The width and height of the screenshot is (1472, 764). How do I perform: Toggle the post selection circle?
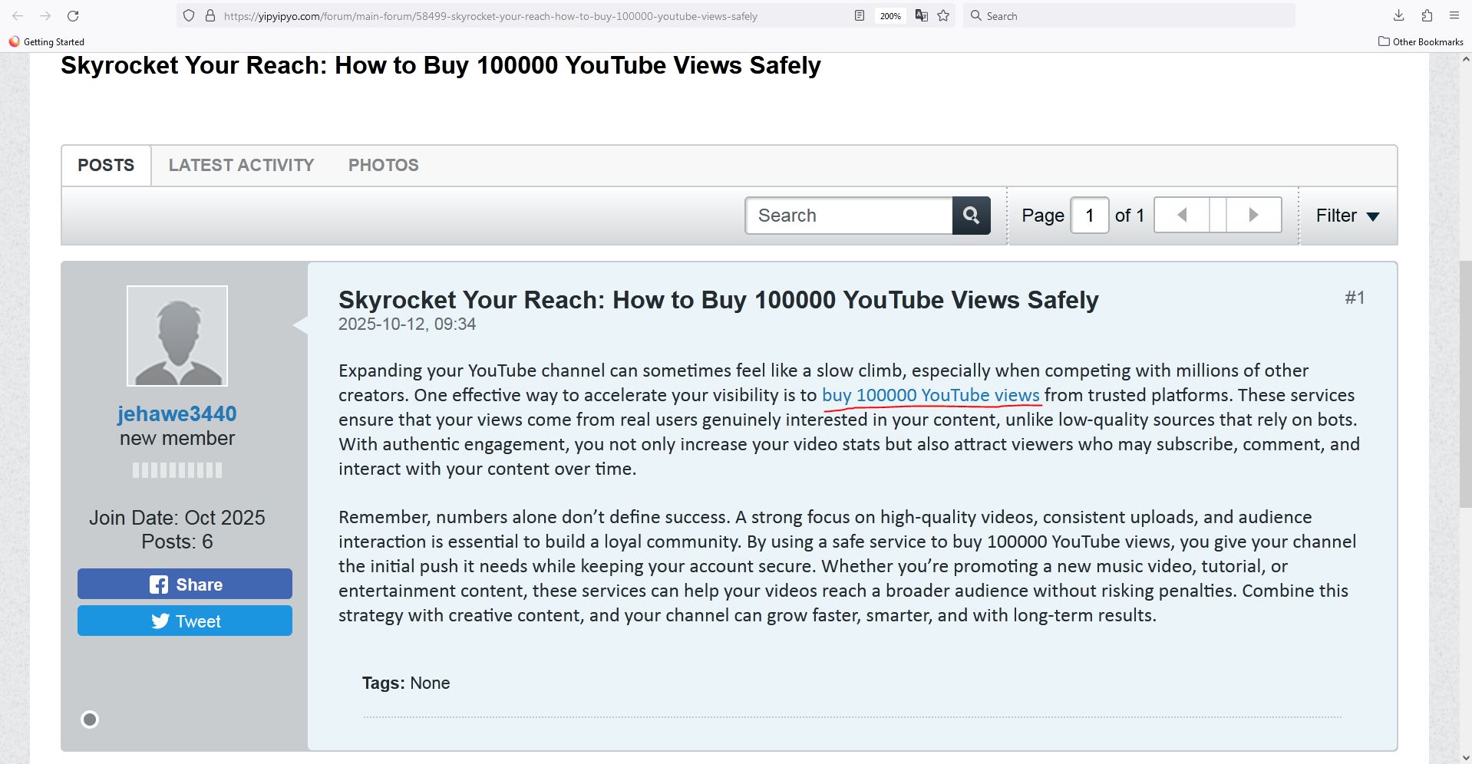pyautogui.click(x=90, y=720)
